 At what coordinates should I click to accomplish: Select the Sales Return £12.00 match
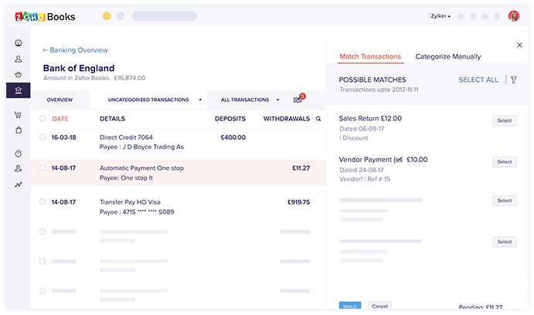(505, 120)
